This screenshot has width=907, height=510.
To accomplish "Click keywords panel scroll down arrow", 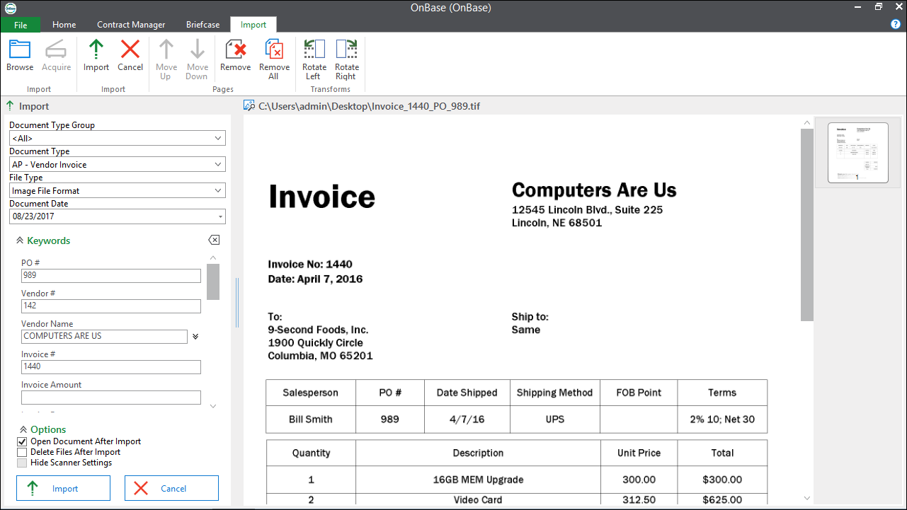I will pos(213,406).
